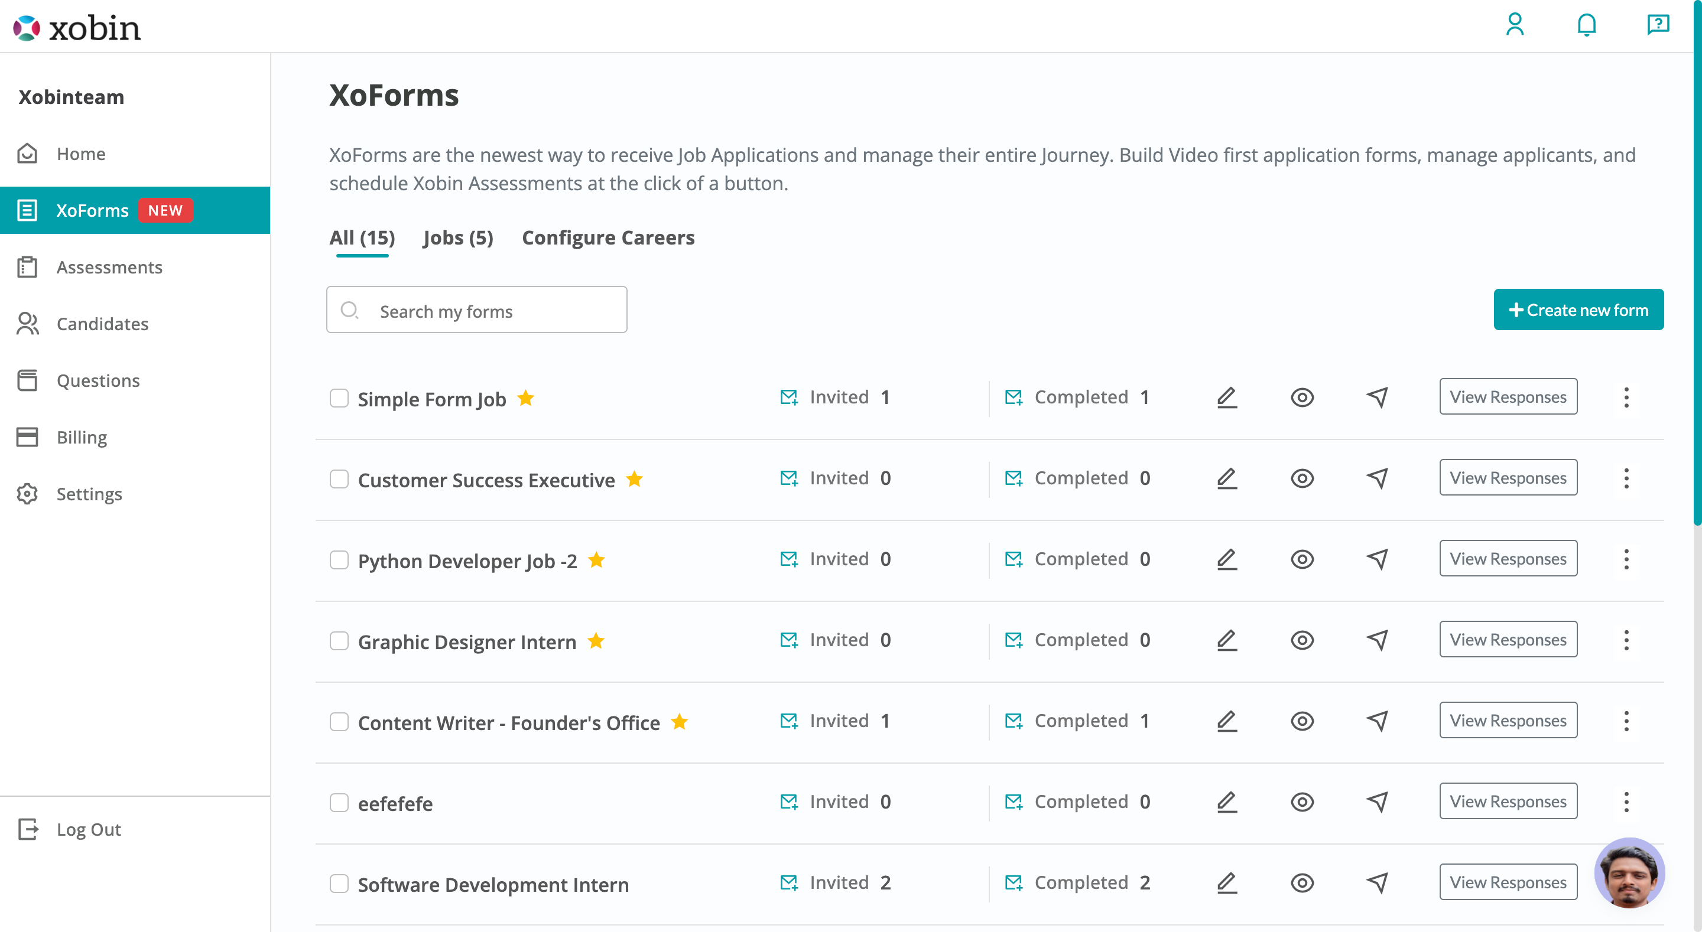
Task: Click the Create new form button
Action: [x=1578, y=310]
